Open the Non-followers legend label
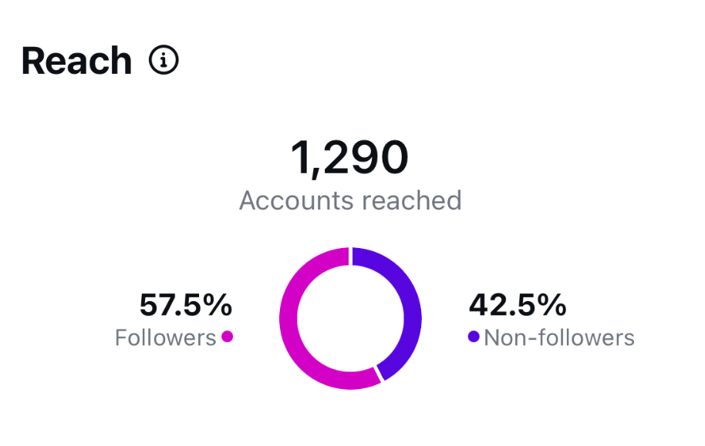The width and height of the screenshot is (705, 446). 559,337
